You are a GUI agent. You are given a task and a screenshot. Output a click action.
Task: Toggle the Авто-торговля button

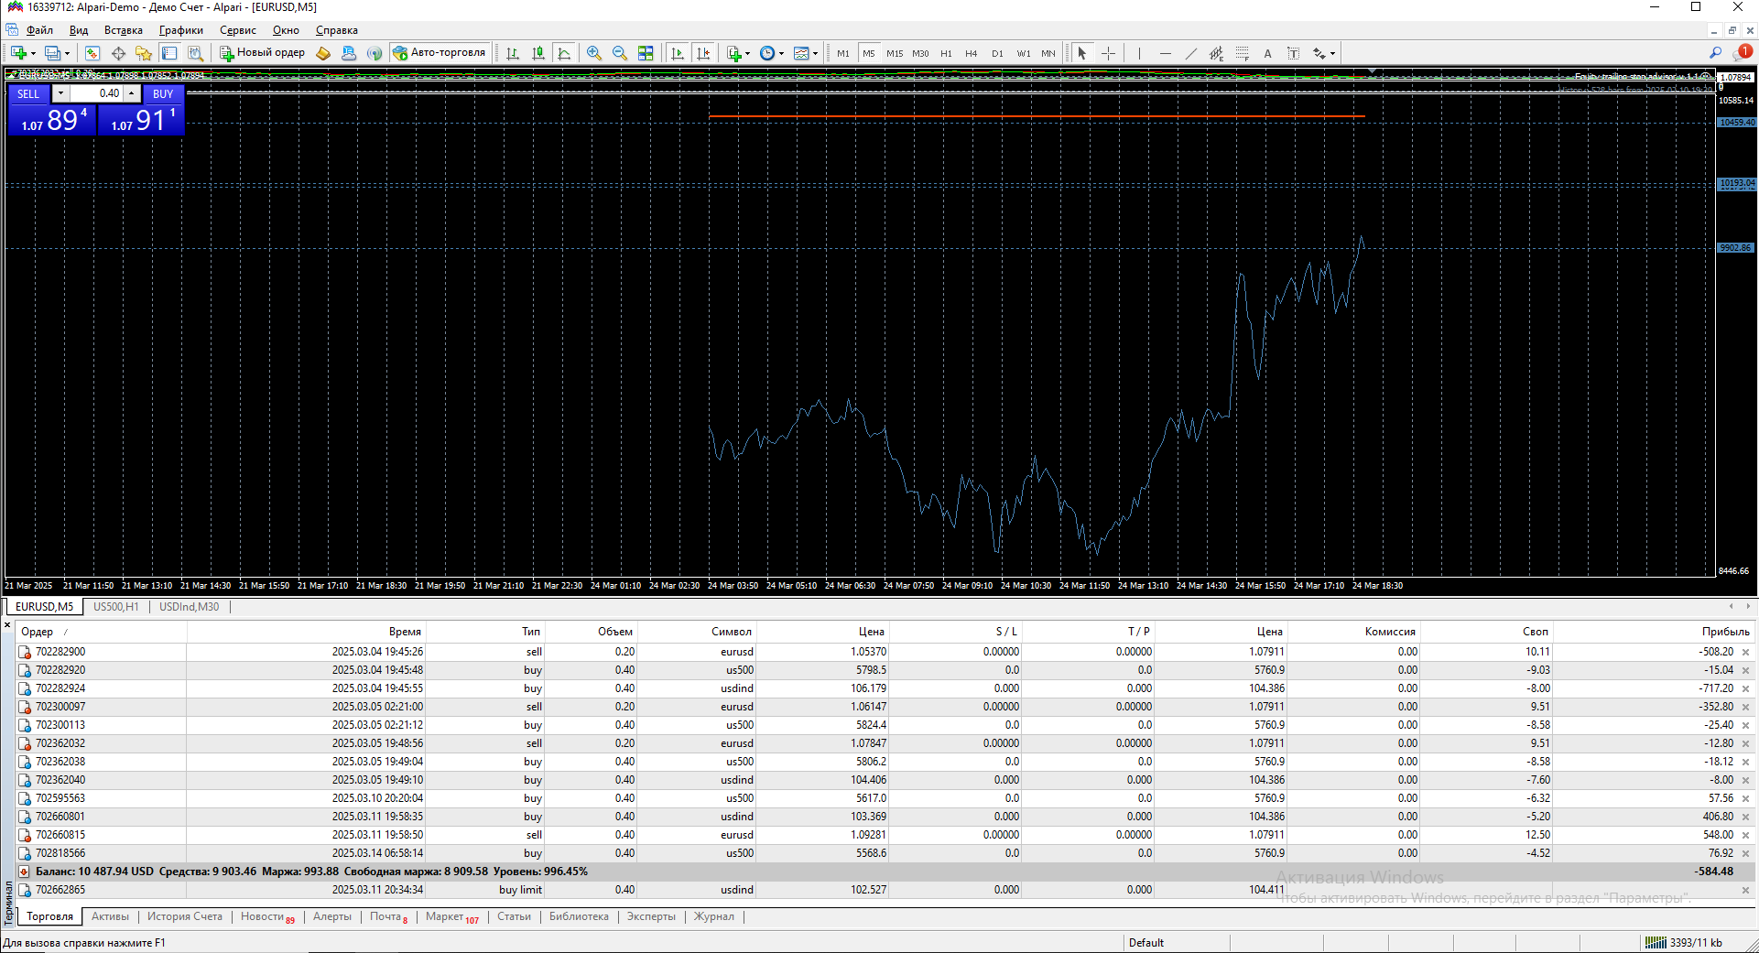[440, 53]
